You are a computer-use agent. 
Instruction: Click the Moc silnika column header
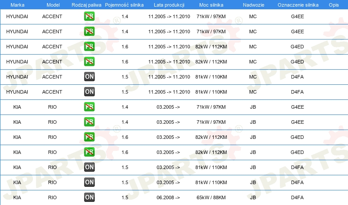tap(211, 5)
